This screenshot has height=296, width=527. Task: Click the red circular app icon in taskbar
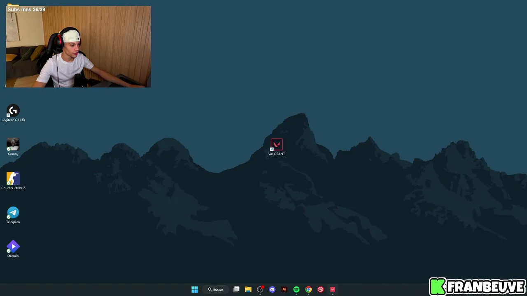pos(320,289)
